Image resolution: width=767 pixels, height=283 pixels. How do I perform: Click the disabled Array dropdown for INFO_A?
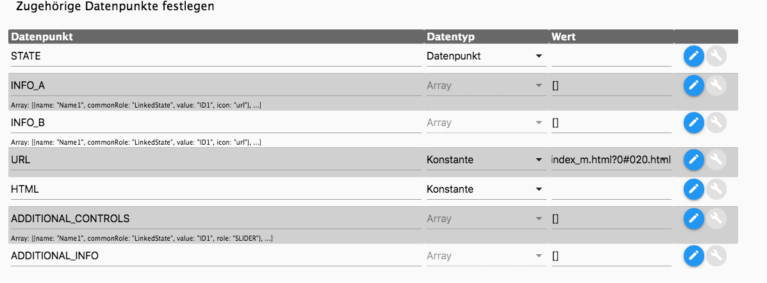pos(485,86)
